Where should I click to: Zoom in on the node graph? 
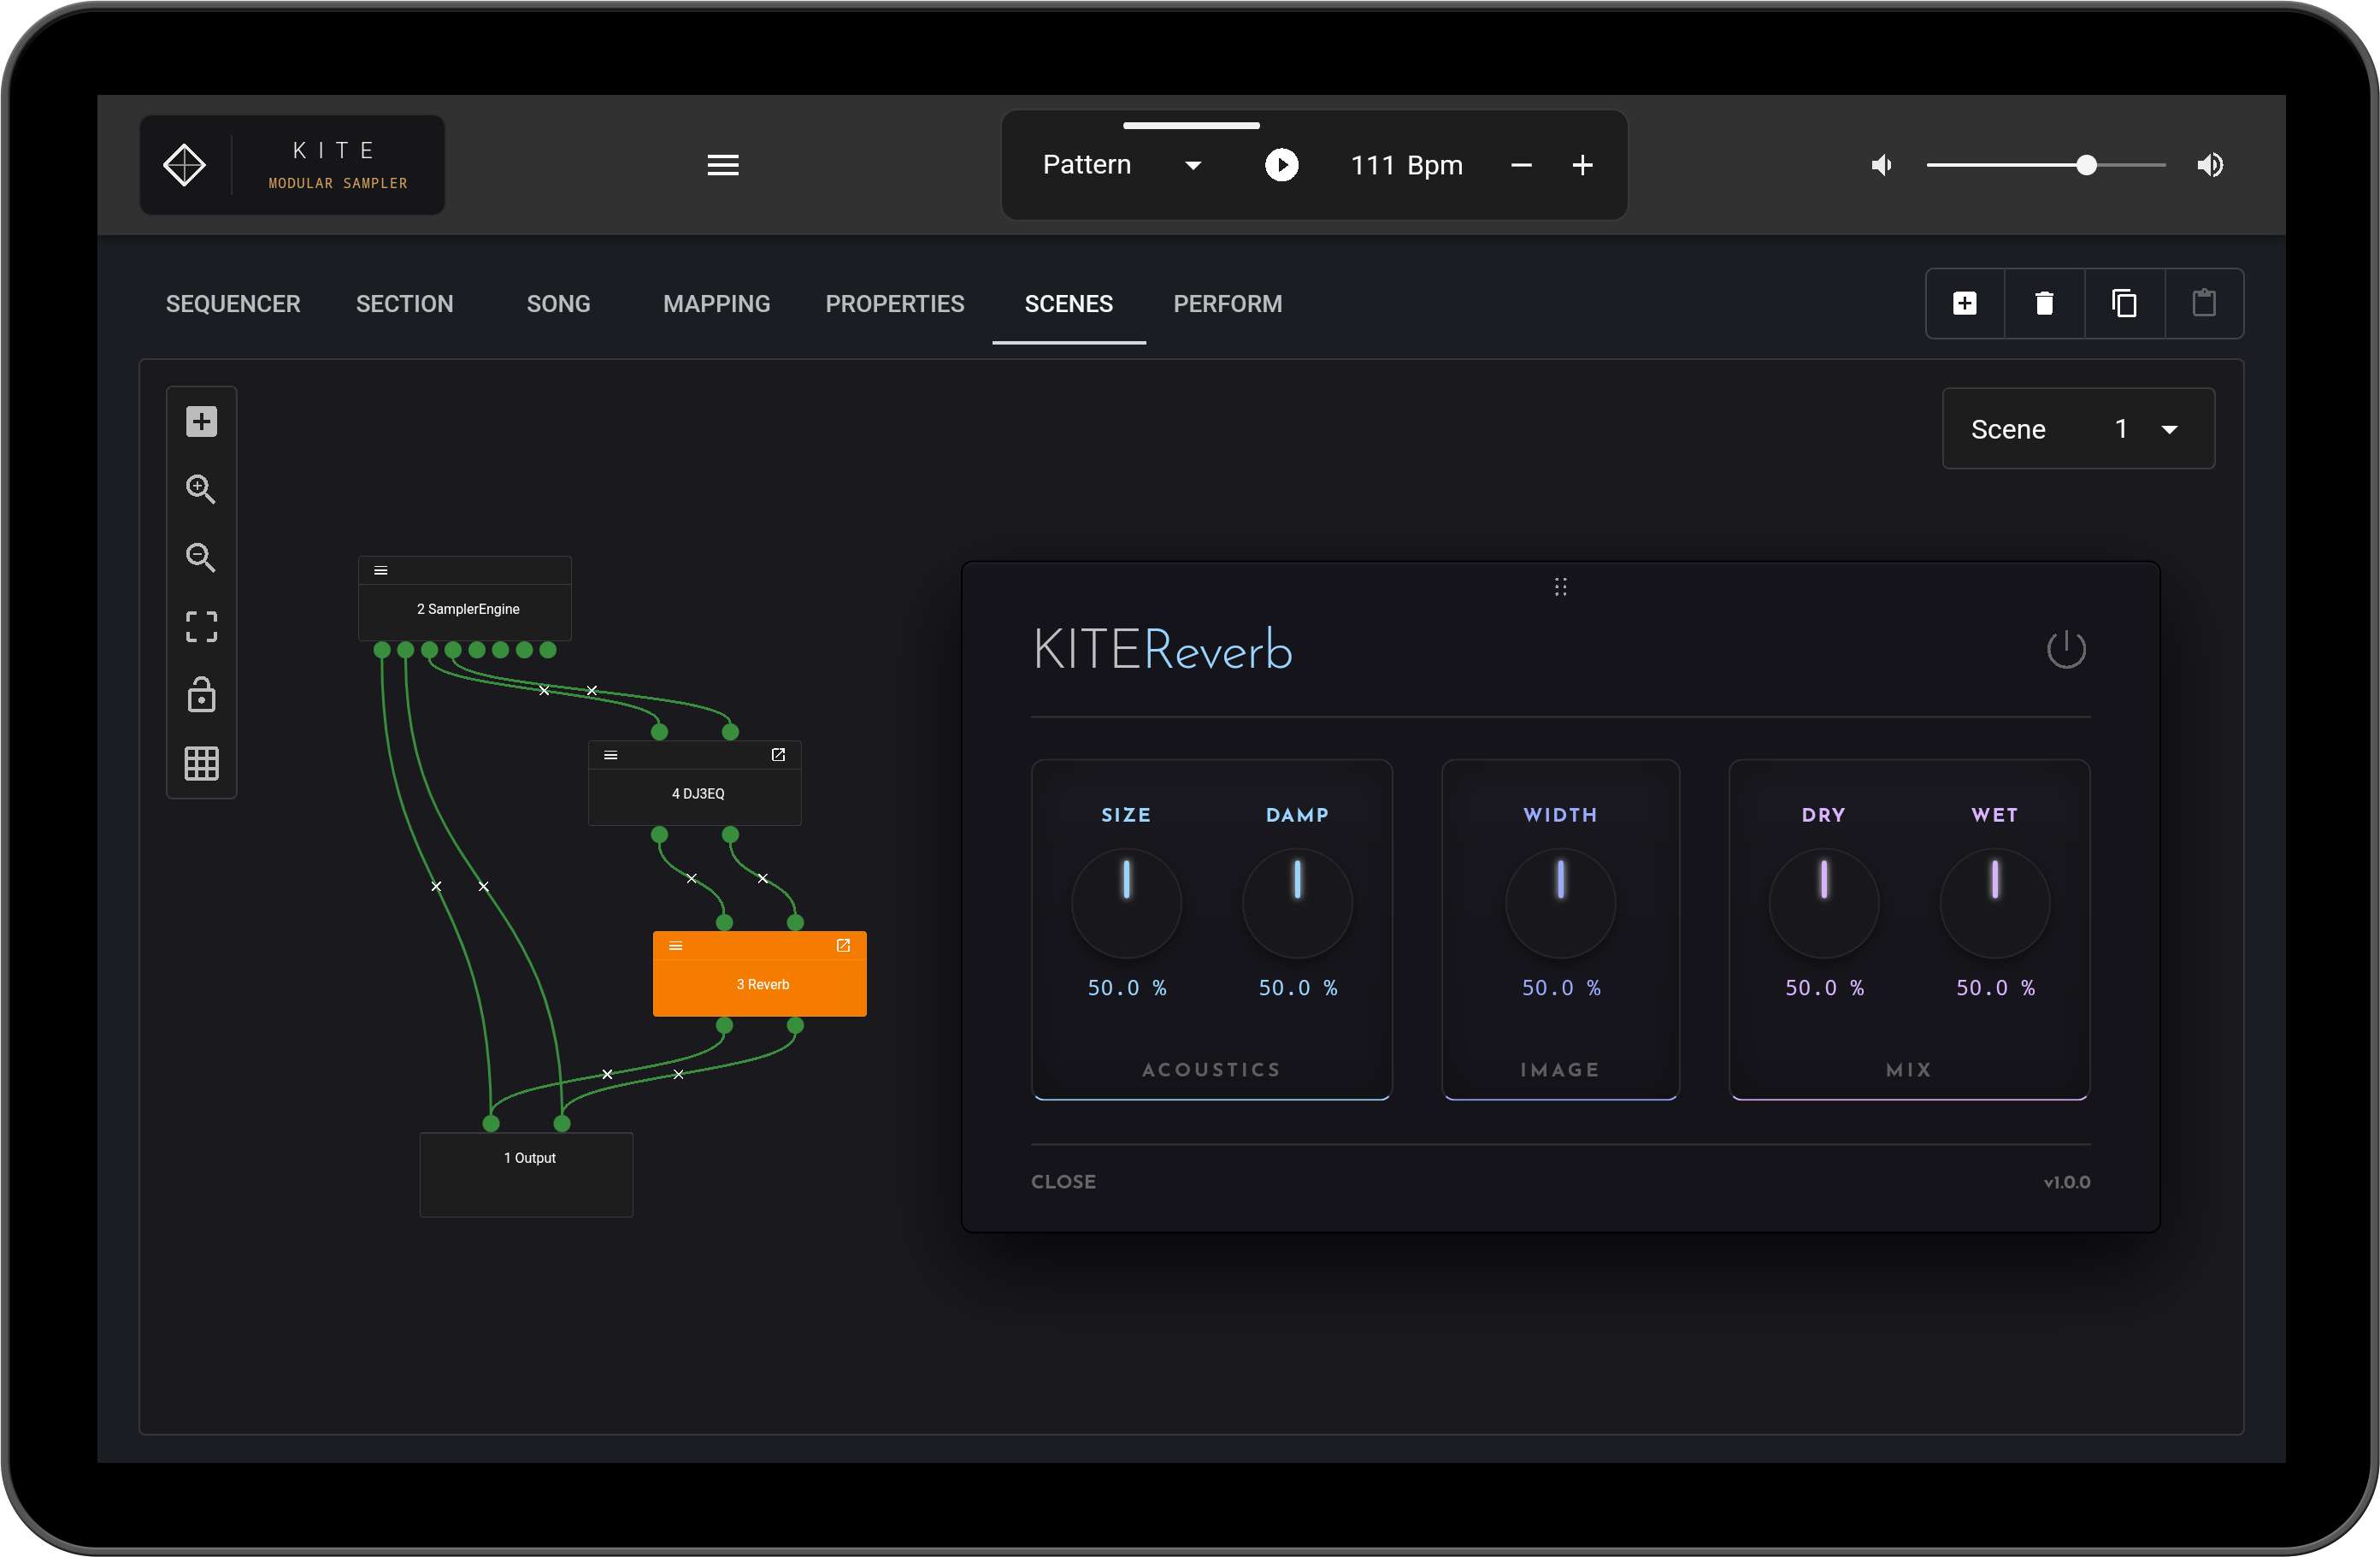201,489
